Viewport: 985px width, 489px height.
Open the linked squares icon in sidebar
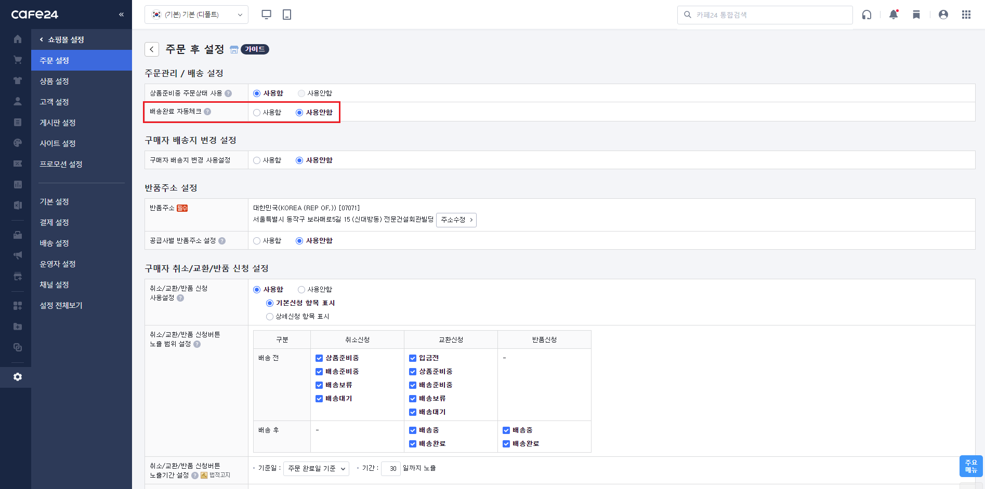pos(18,347)
